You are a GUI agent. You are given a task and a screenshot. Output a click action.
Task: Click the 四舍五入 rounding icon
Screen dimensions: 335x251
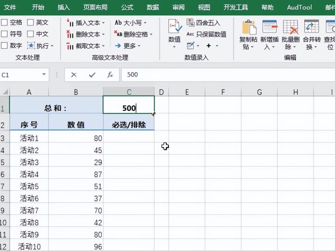point(191,22)
